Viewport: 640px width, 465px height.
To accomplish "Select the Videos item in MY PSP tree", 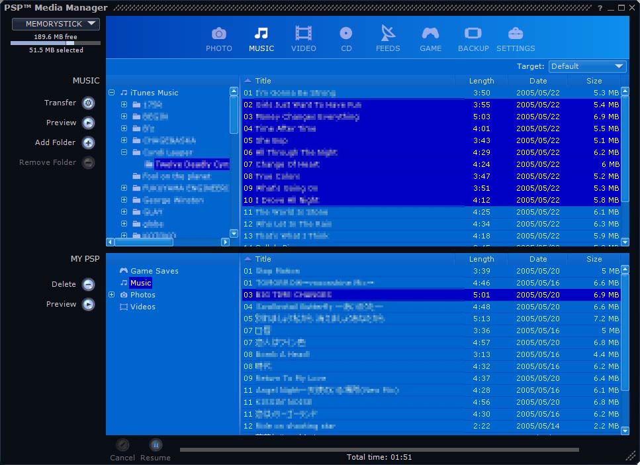I will (x=138, y=307).
